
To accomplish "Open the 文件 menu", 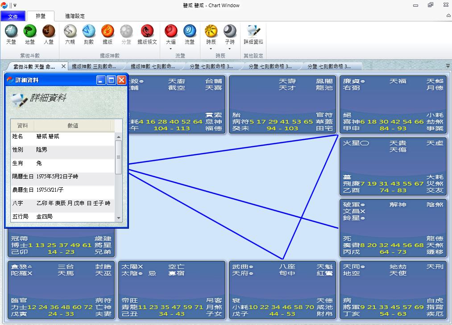I will tap(13, 16).
